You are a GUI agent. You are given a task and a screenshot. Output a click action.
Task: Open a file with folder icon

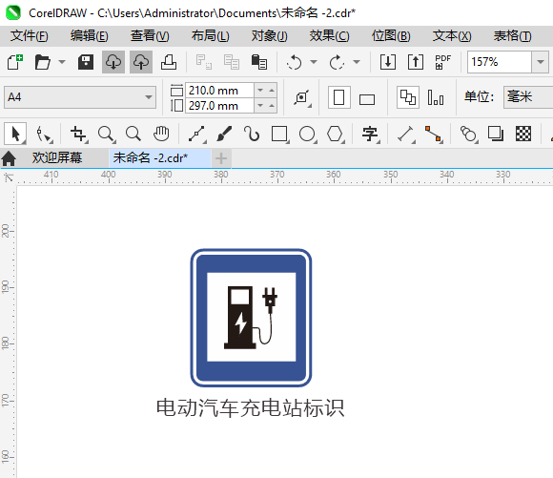coord(43,62)
